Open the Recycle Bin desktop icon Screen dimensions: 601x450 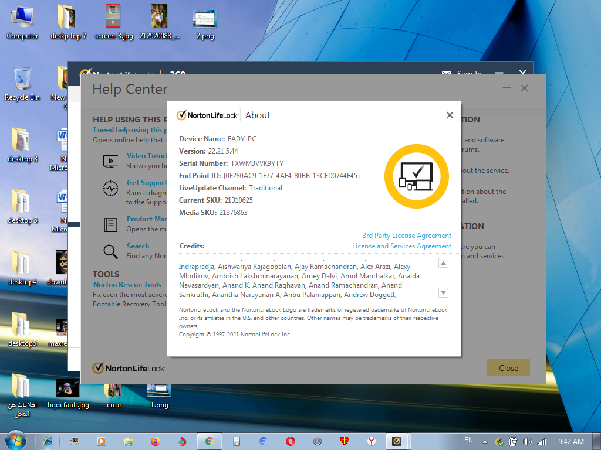22,84
